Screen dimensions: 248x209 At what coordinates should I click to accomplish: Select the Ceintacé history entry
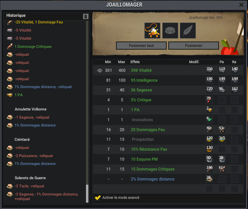click(22, 140)
